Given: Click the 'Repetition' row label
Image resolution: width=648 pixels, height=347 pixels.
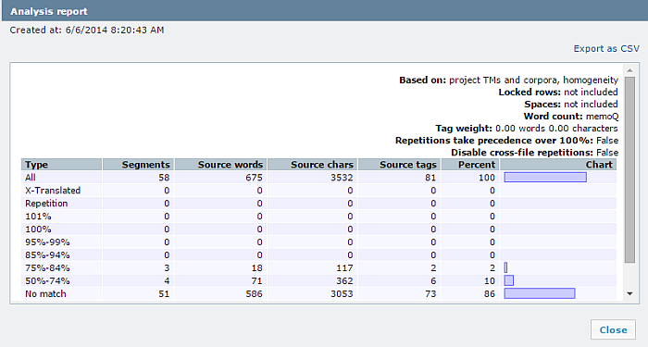Looking at the screenshot, I should click(x=46, y=204).
